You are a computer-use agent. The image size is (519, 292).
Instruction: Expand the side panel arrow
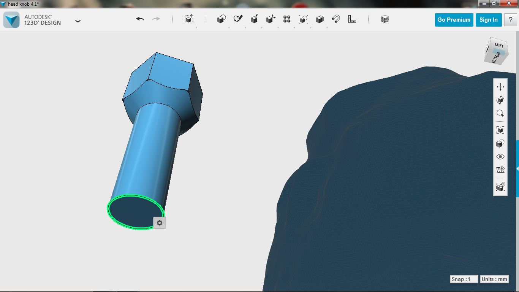tap(517, 168)
